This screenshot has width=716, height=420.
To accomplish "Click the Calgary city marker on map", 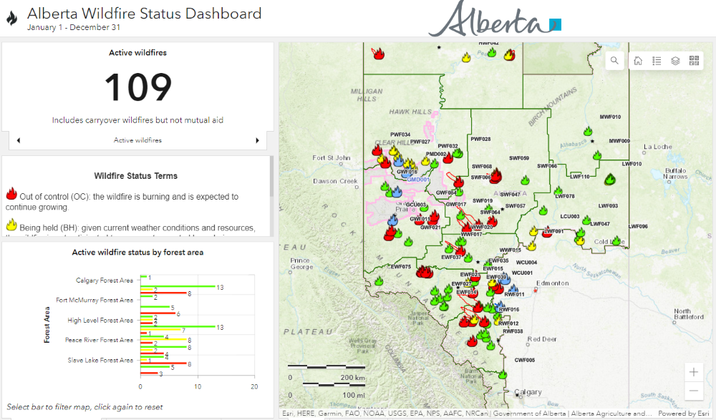I will click(518, 392).
